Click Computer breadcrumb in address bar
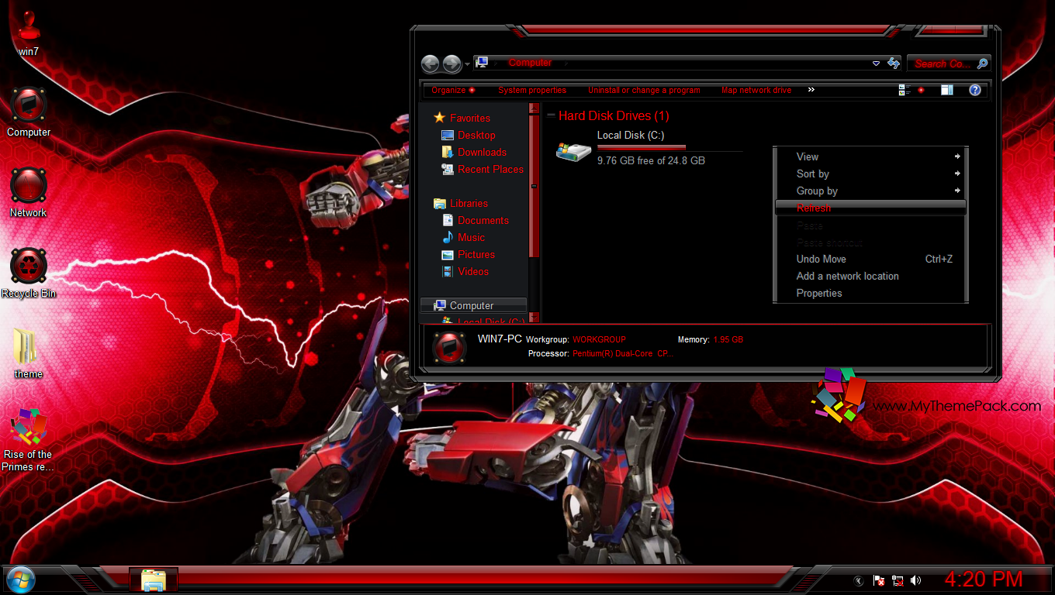The height and width of the screenshot is (595, 1055). 530,63
